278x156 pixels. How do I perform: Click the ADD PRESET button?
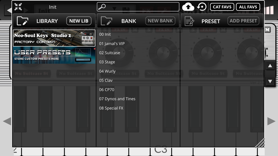[x=243, y=21]
